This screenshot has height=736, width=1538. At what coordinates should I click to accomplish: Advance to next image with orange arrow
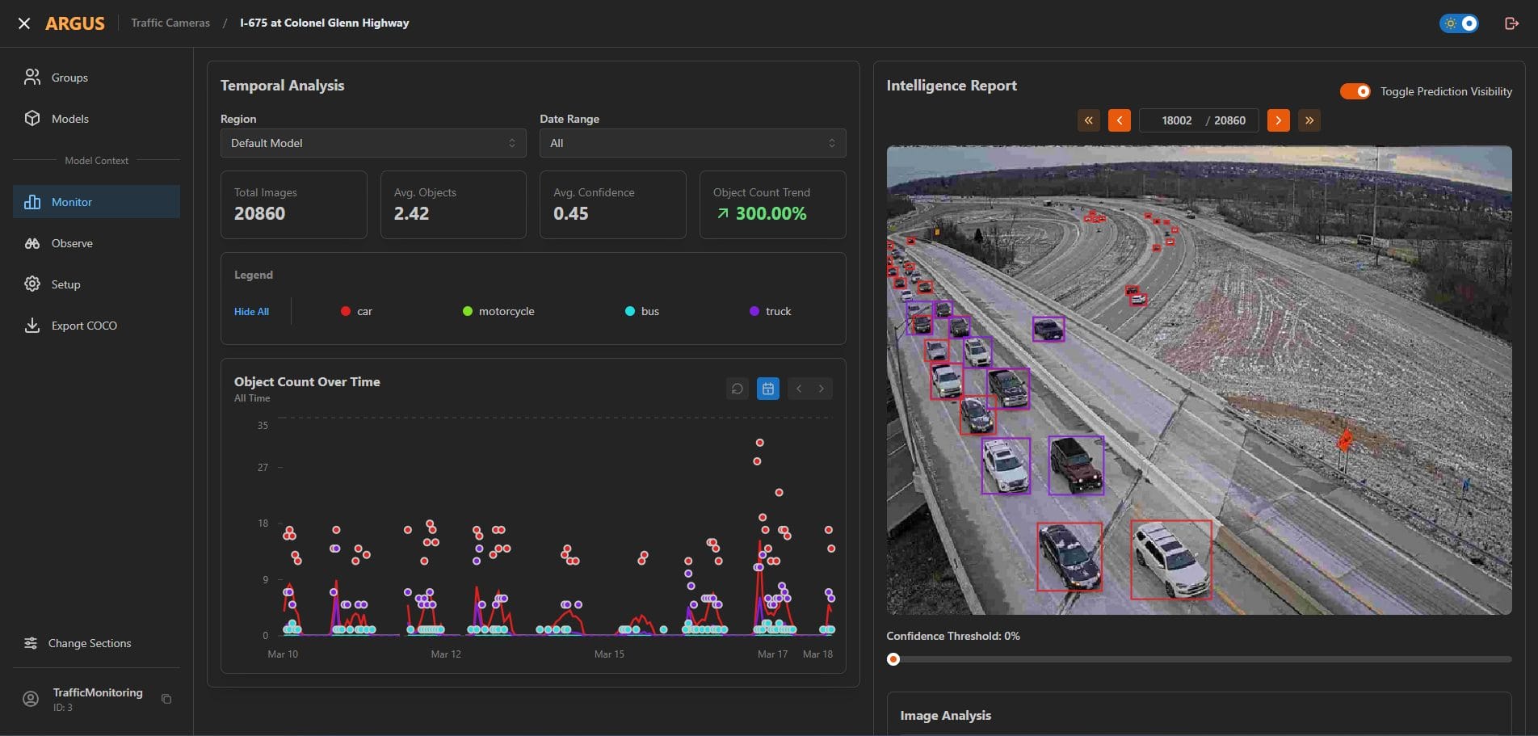[x=1278, y=120]
